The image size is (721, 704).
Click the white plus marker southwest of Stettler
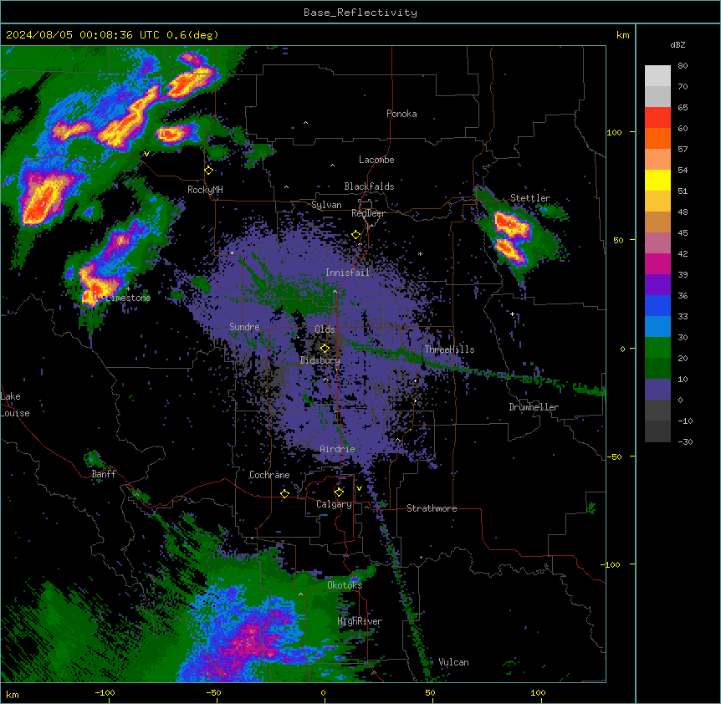coord(512,314)
